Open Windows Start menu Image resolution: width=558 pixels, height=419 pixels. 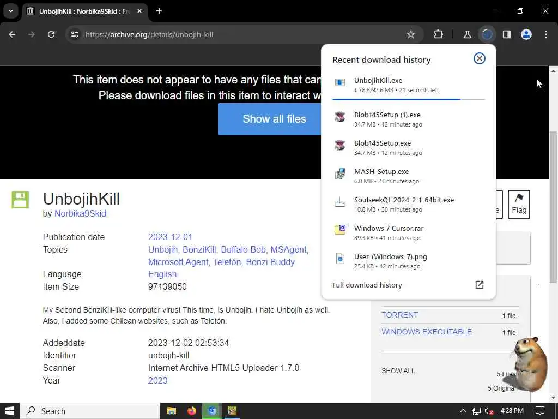(x=10, y=411)
